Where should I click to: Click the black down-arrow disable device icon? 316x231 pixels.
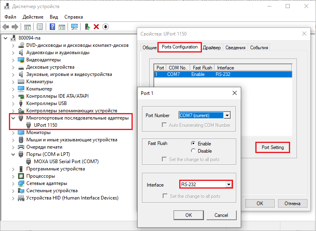106,27
